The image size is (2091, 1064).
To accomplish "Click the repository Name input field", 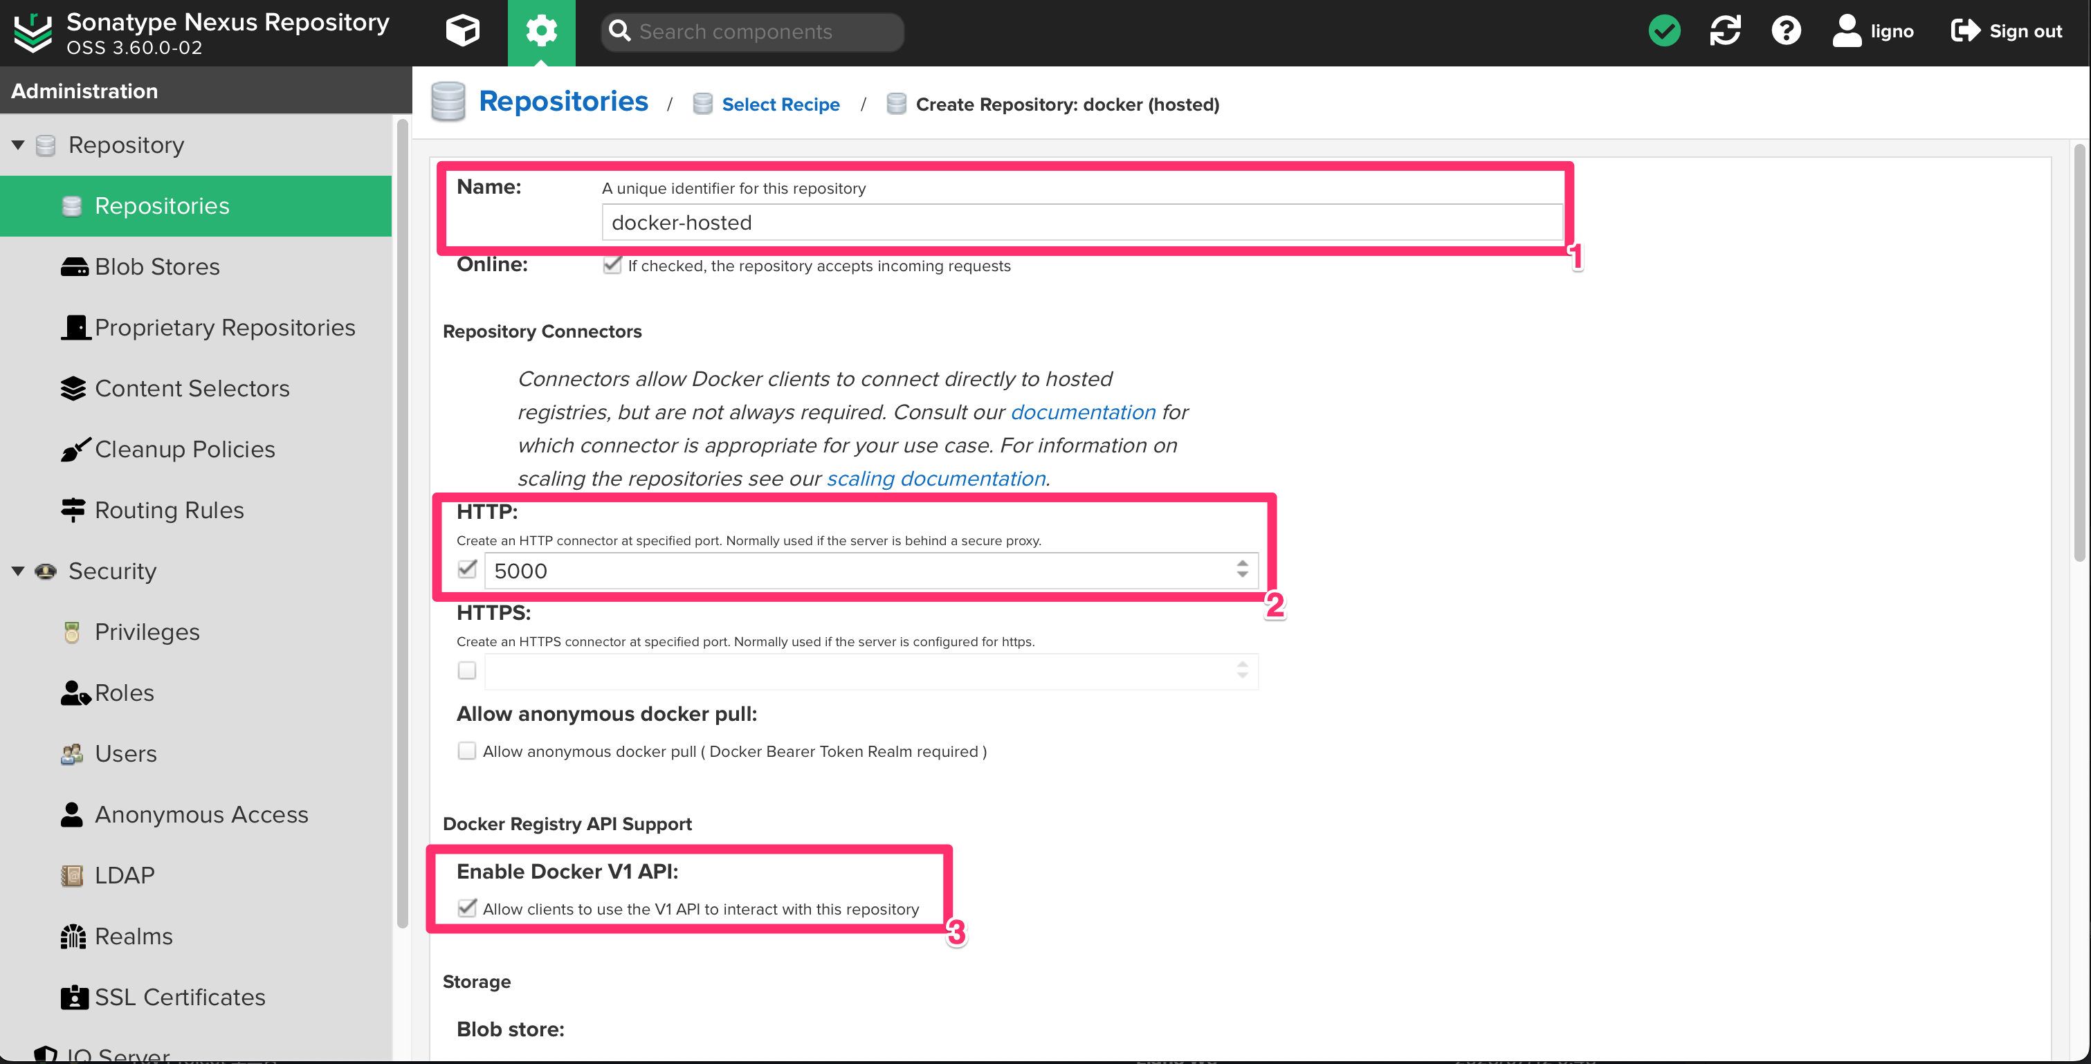I will [x=1079, y=221].
